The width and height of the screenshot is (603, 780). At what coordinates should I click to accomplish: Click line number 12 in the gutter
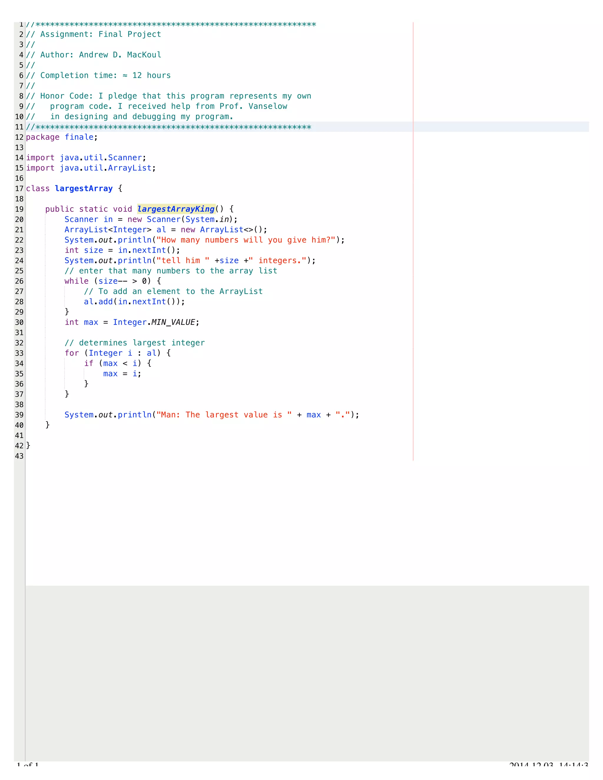(x=19, y=137)
